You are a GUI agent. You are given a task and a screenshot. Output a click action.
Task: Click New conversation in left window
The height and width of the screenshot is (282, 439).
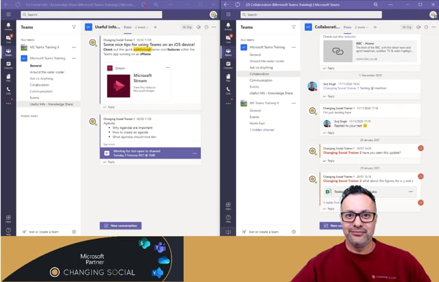[121, 226]
